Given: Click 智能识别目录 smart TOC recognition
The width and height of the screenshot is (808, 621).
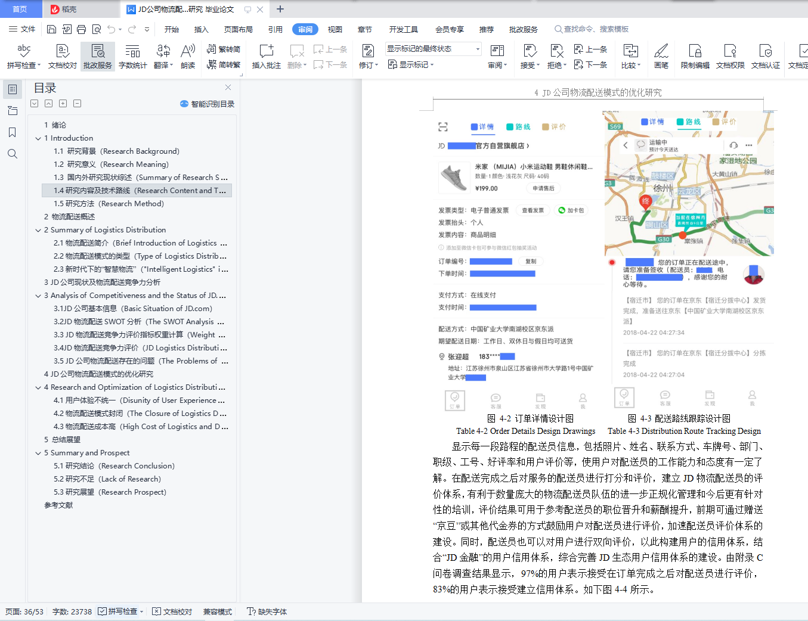Looking at the screenshot, I should tap(207, 104).
